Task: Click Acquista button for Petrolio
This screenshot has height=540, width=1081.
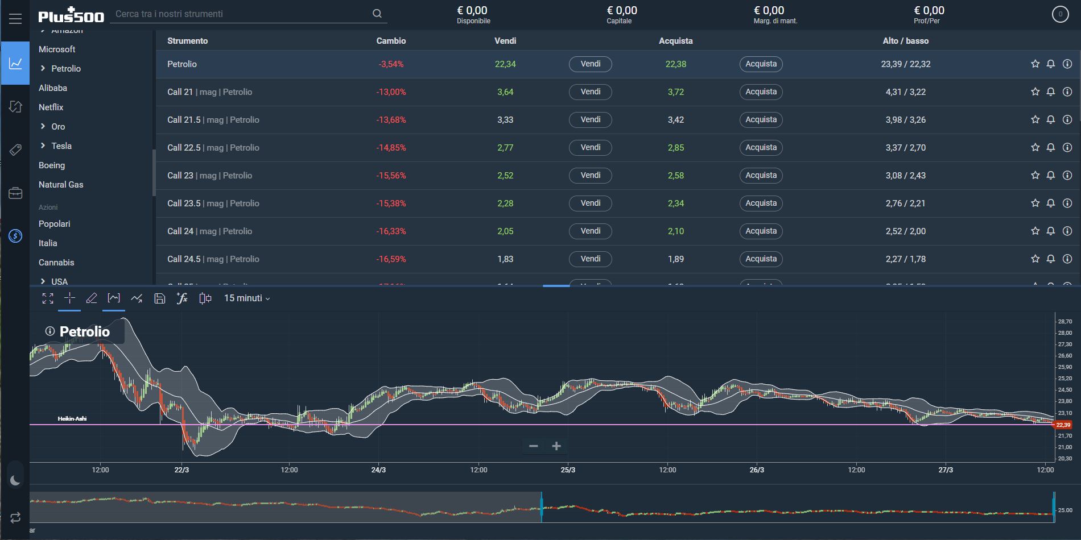Action: (x=761, y=64)
